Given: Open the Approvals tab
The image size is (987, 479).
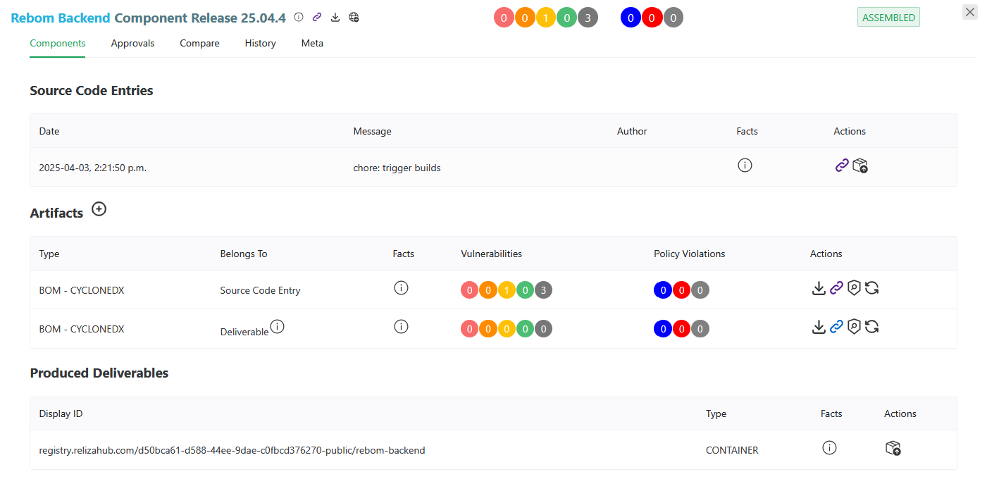Looking at the screenshot, I should pos(132,43).
